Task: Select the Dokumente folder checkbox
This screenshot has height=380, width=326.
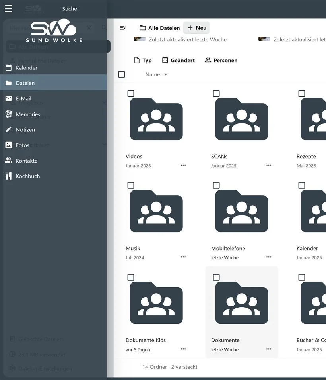Action: [x=216, y=277]
